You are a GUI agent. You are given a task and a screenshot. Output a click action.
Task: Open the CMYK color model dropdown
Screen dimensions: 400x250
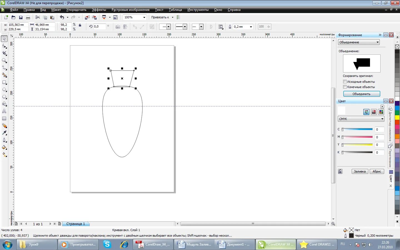[382, 119]
